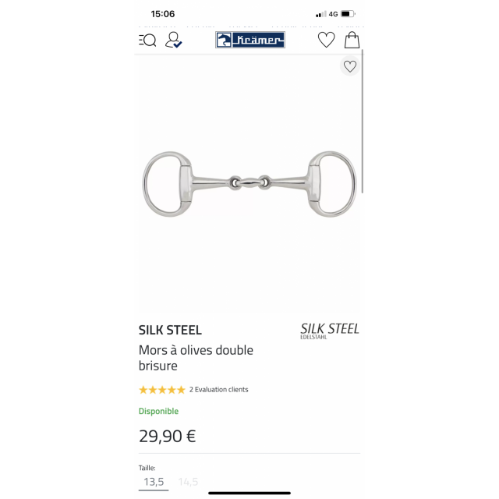Image resolution: width=499 pixels, height=499 pixels.
Task: Add product to favorites heart
Action: pyautogui.click(x=350, y=66)
